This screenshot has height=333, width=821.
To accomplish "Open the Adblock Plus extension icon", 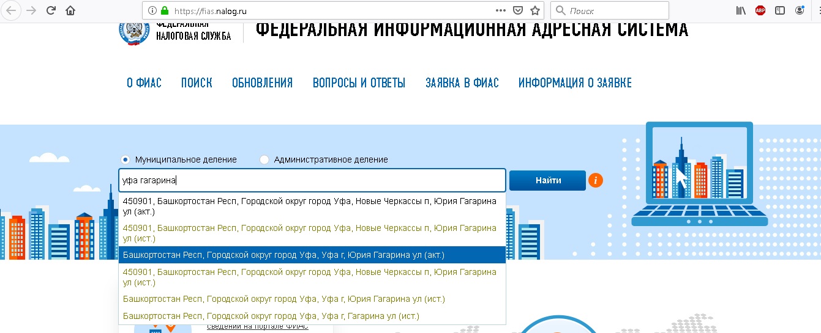I will click(760, 10).
